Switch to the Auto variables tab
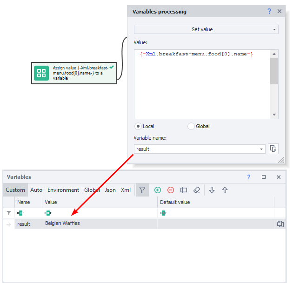This screenshot has width=293, height=285. click(x=36, y=190)
